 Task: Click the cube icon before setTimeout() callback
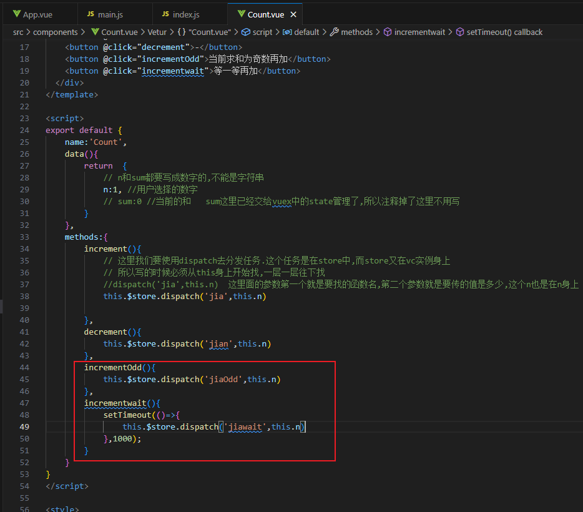tap(460, 32)
